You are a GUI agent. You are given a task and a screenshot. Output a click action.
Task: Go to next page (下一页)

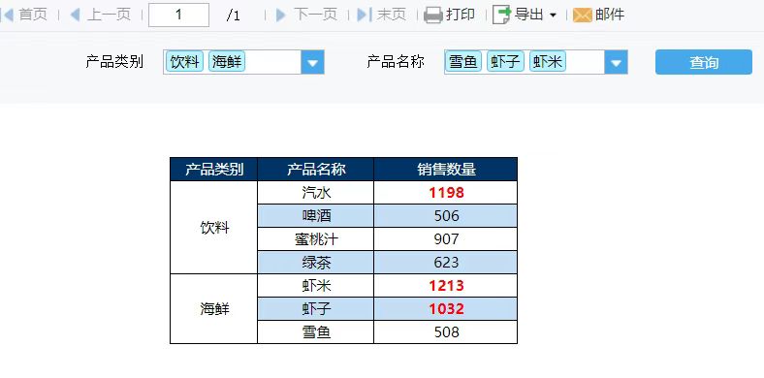pos(306,15)
